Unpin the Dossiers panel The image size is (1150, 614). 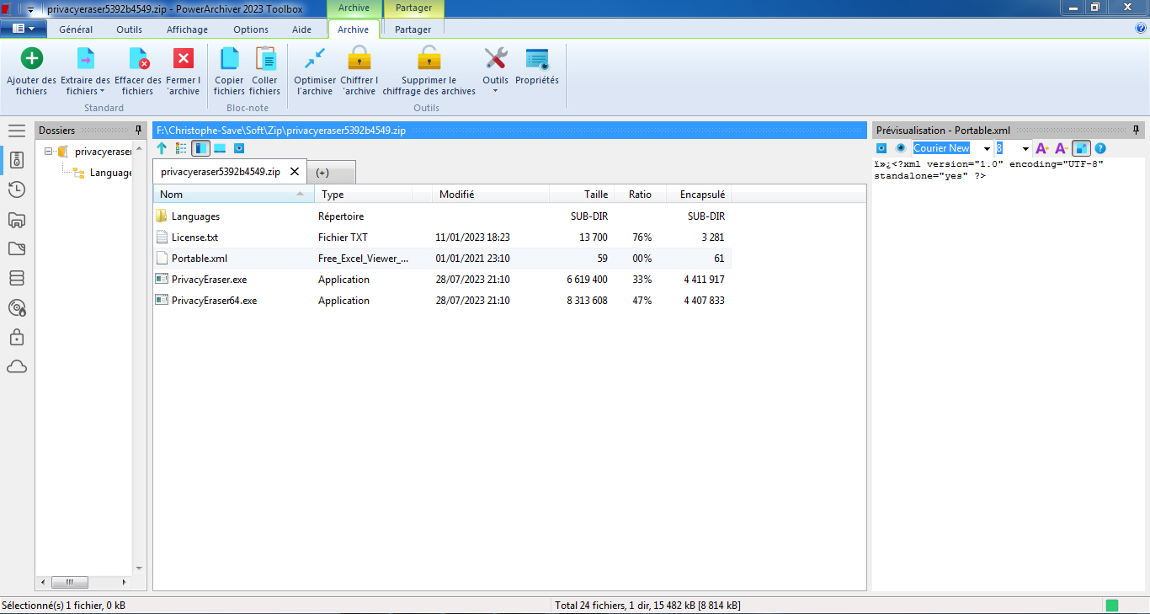click(139, 131)
